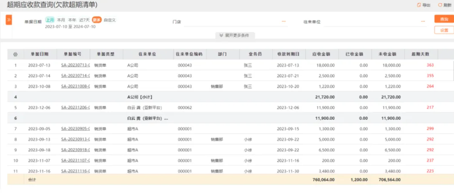
Task: Click the date range 2023-07-10 至 2024-07-10
Action: point(70,27)
